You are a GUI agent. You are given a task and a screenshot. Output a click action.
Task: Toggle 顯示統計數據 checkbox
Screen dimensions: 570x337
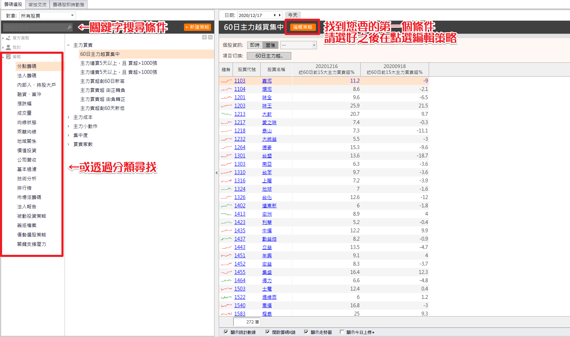(226, 332)
